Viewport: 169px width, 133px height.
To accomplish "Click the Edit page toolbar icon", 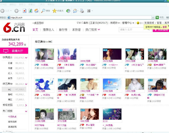I will coord(89,11).
